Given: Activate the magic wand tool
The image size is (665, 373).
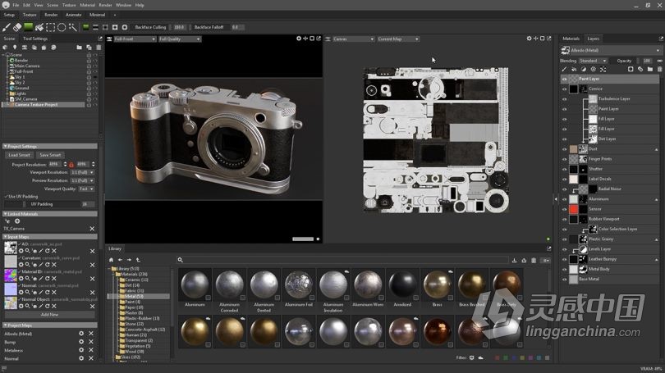Looking at the screenshot, I should pyautogui.click(x=72, y=27).
